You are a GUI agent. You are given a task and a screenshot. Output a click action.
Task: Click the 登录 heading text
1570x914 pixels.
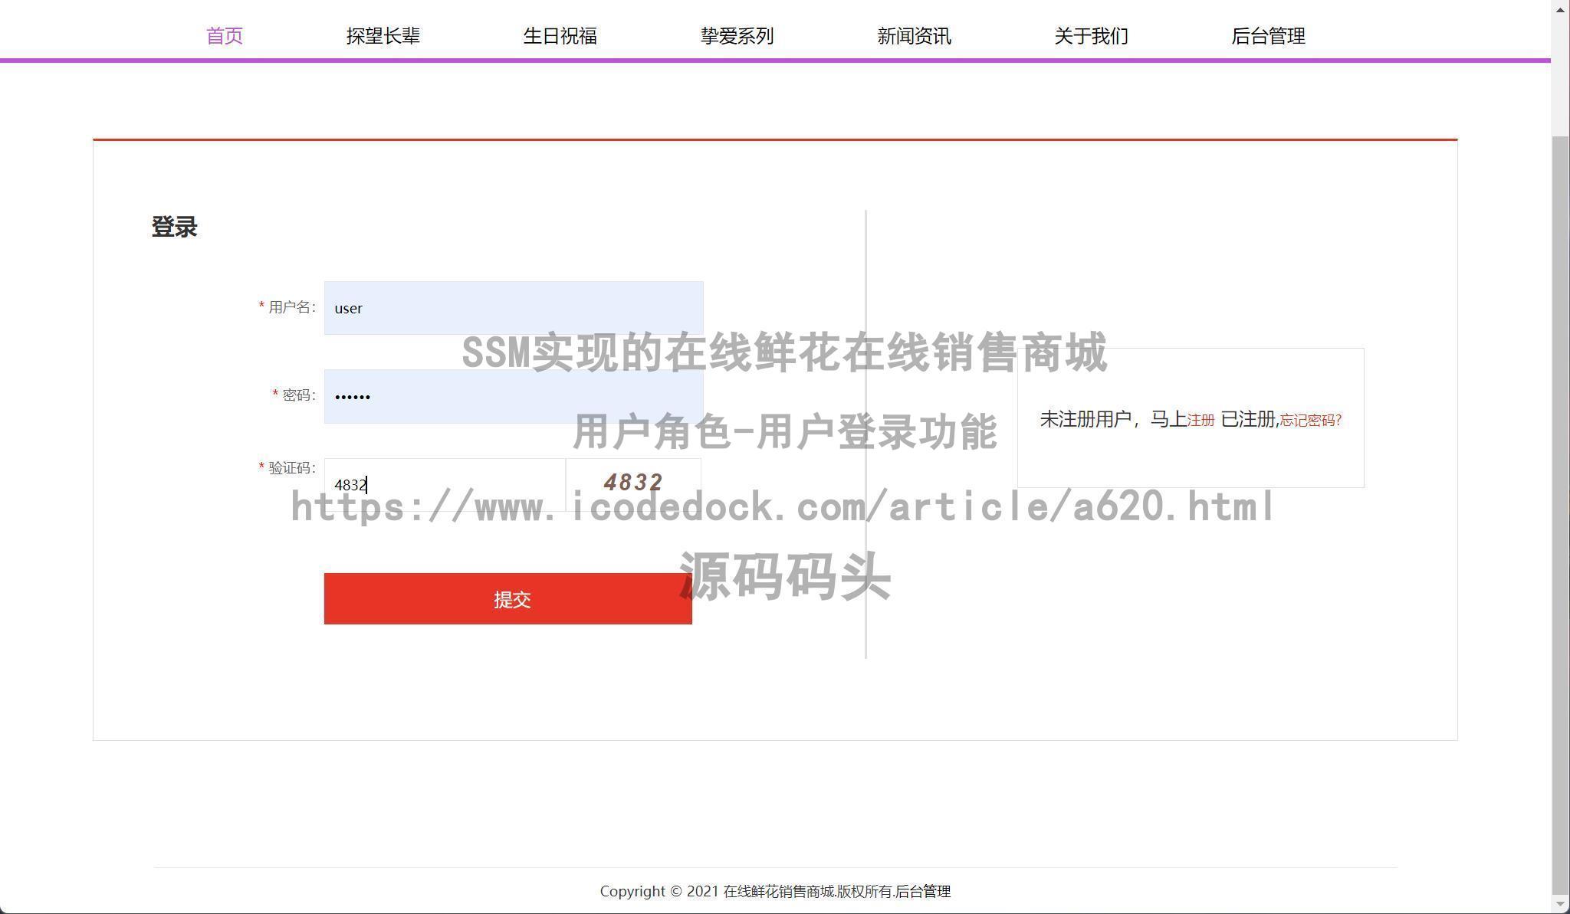coord(174,226)
